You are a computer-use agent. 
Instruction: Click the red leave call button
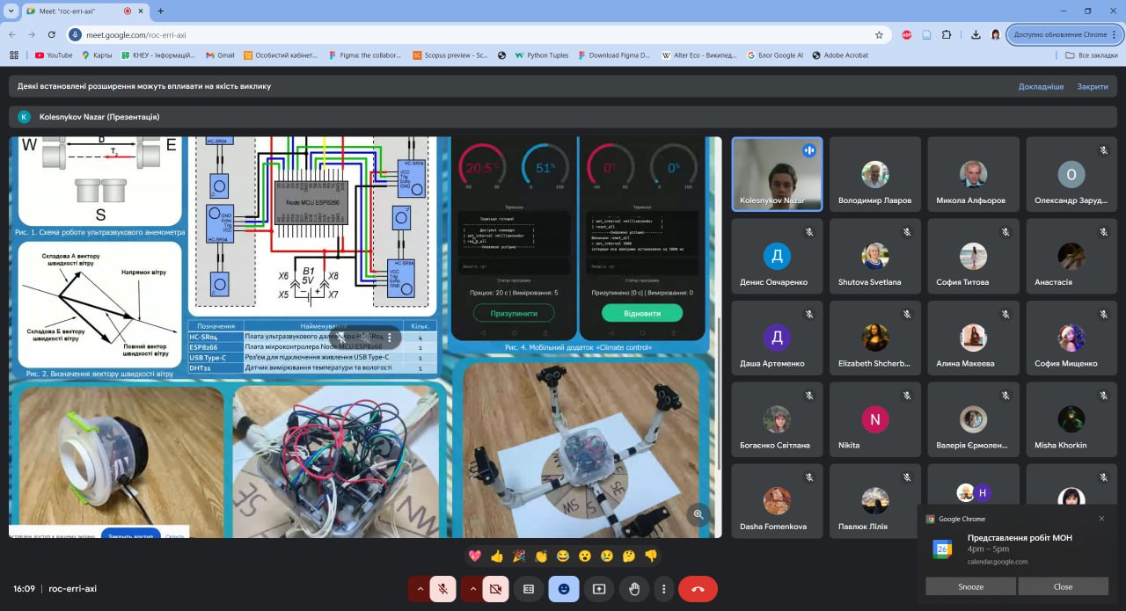coord(698,589)
